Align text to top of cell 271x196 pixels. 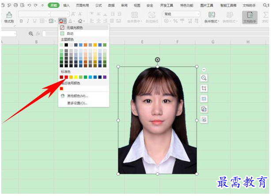click(92, 14)
